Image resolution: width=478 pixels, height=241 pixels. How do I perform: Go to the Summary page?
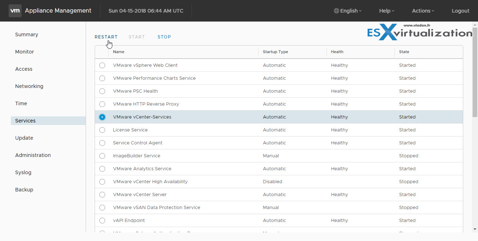(27, 34)
